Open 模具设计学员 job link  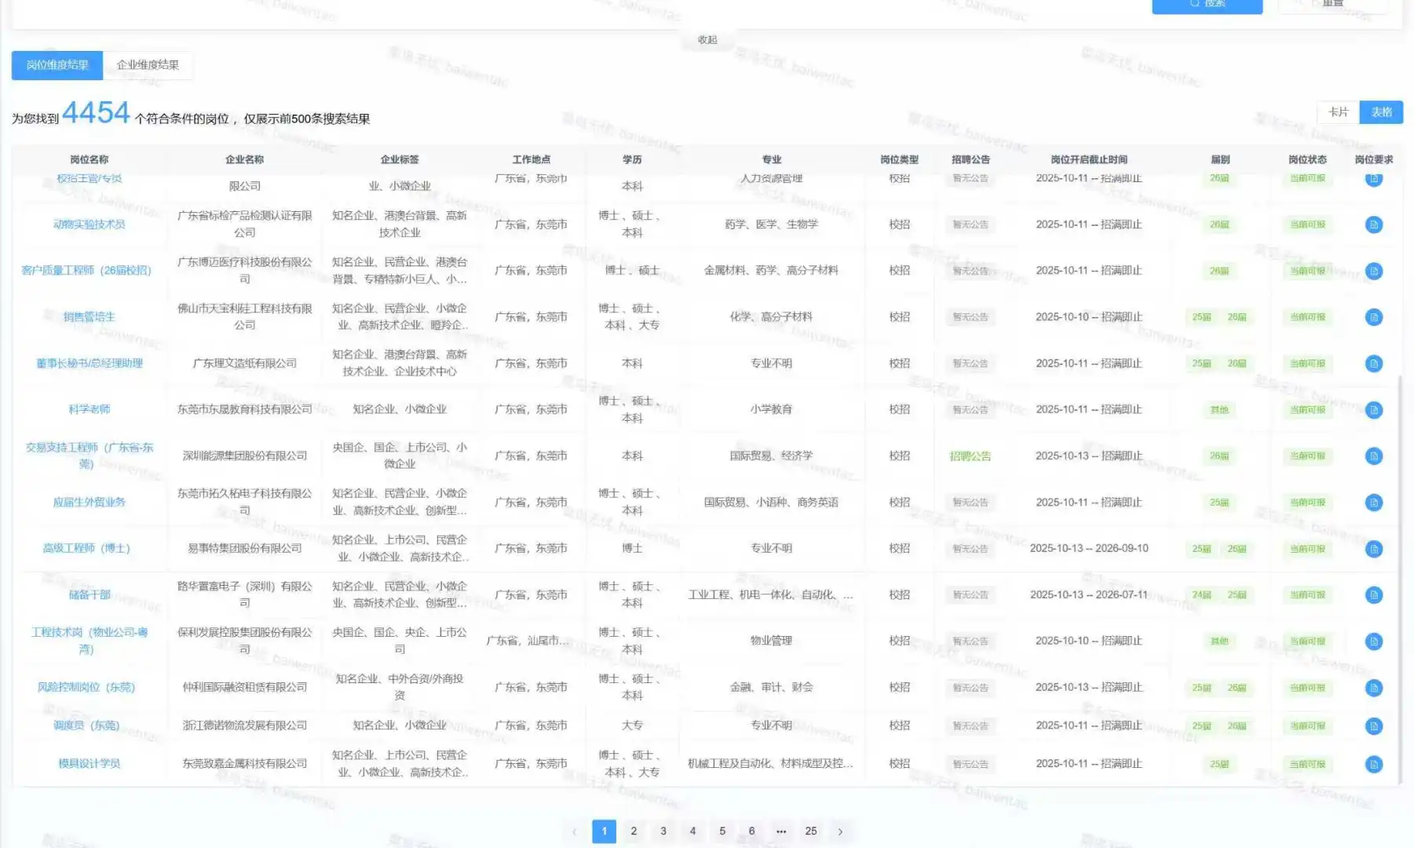click(90, 764)
